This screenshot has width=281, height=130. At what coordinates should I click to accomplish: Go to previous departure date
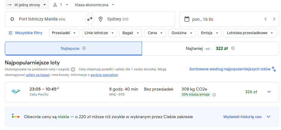click(266, 19)
